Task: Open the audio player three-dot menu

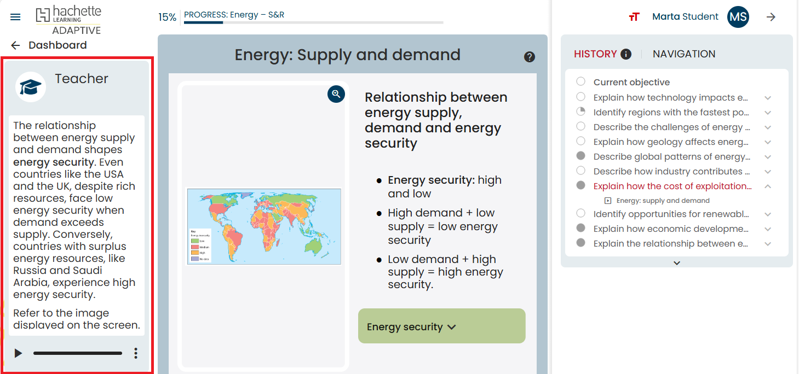Action: pyautogui.click(x=136, y=353)
